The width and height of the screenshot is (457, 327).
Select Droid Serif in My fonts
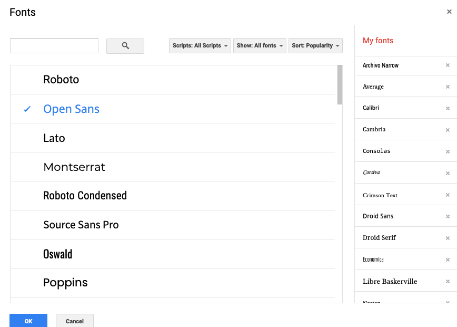pyautogui.click(x=379, y=238)
